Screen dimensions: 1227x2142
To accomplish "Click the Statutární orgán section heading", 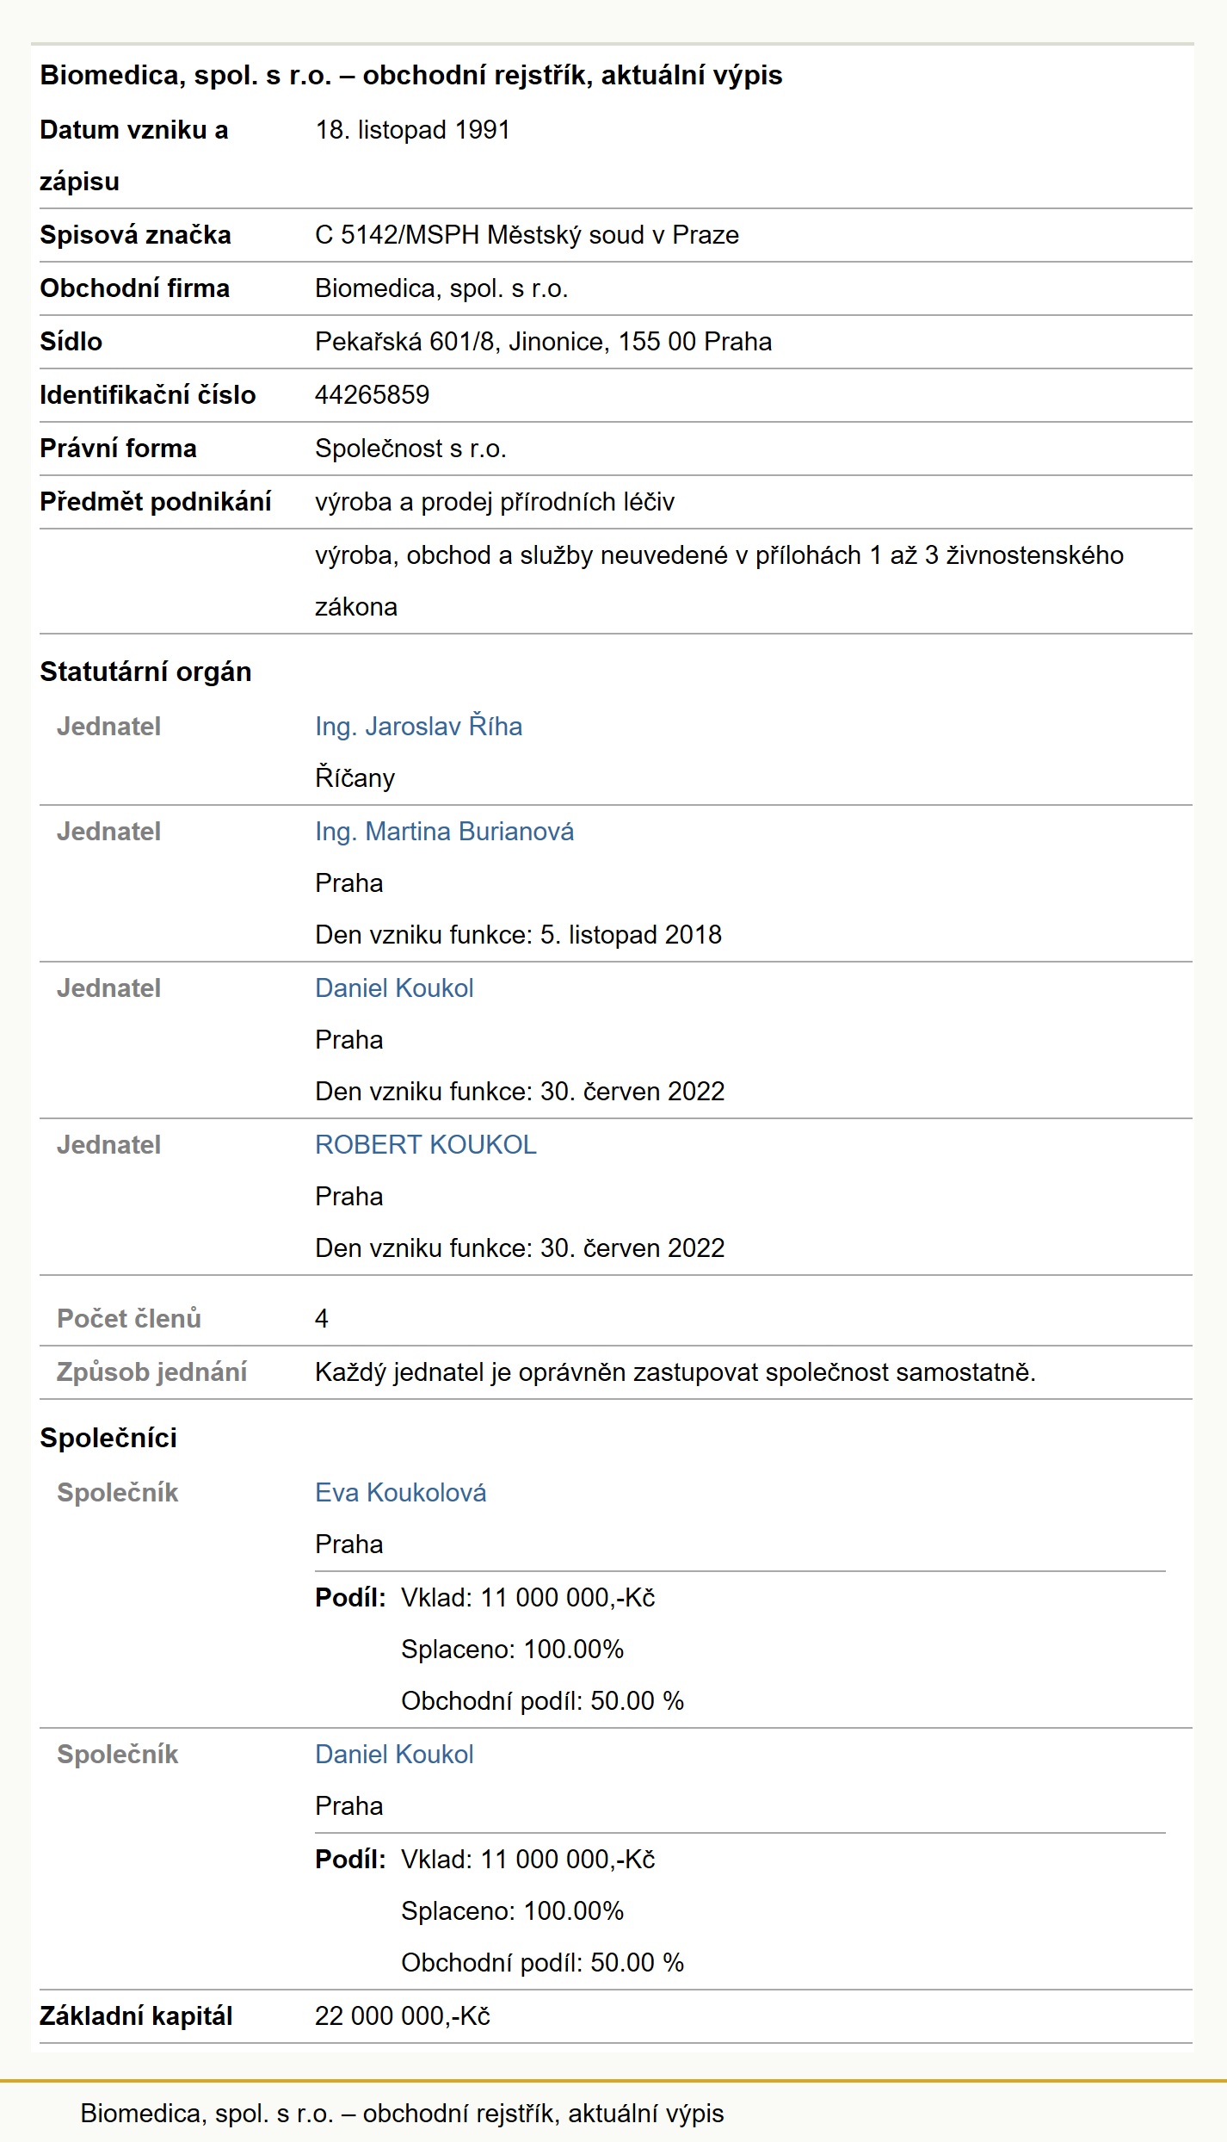I will (145, 672).
